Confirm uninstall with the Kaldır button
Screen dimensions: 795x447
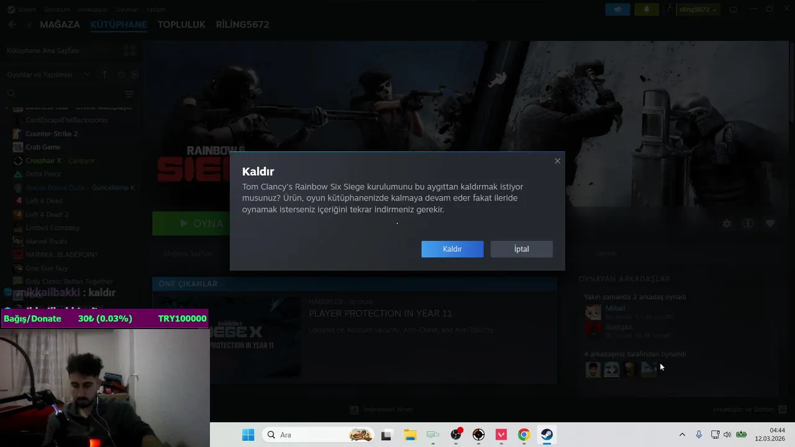[452, 249]
